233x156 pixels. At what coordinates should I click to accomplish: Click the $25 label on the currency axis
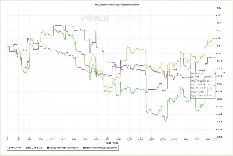tap(220, 8)
